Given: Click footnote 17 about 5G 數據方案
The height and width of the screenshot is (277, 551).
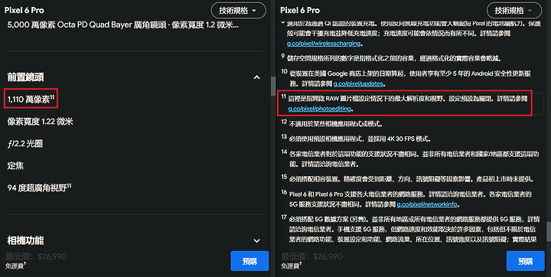Looking at the screenshot, I should click(x=410, y=230).
